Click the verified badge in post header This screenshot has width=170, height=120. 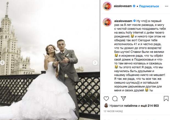134,6
